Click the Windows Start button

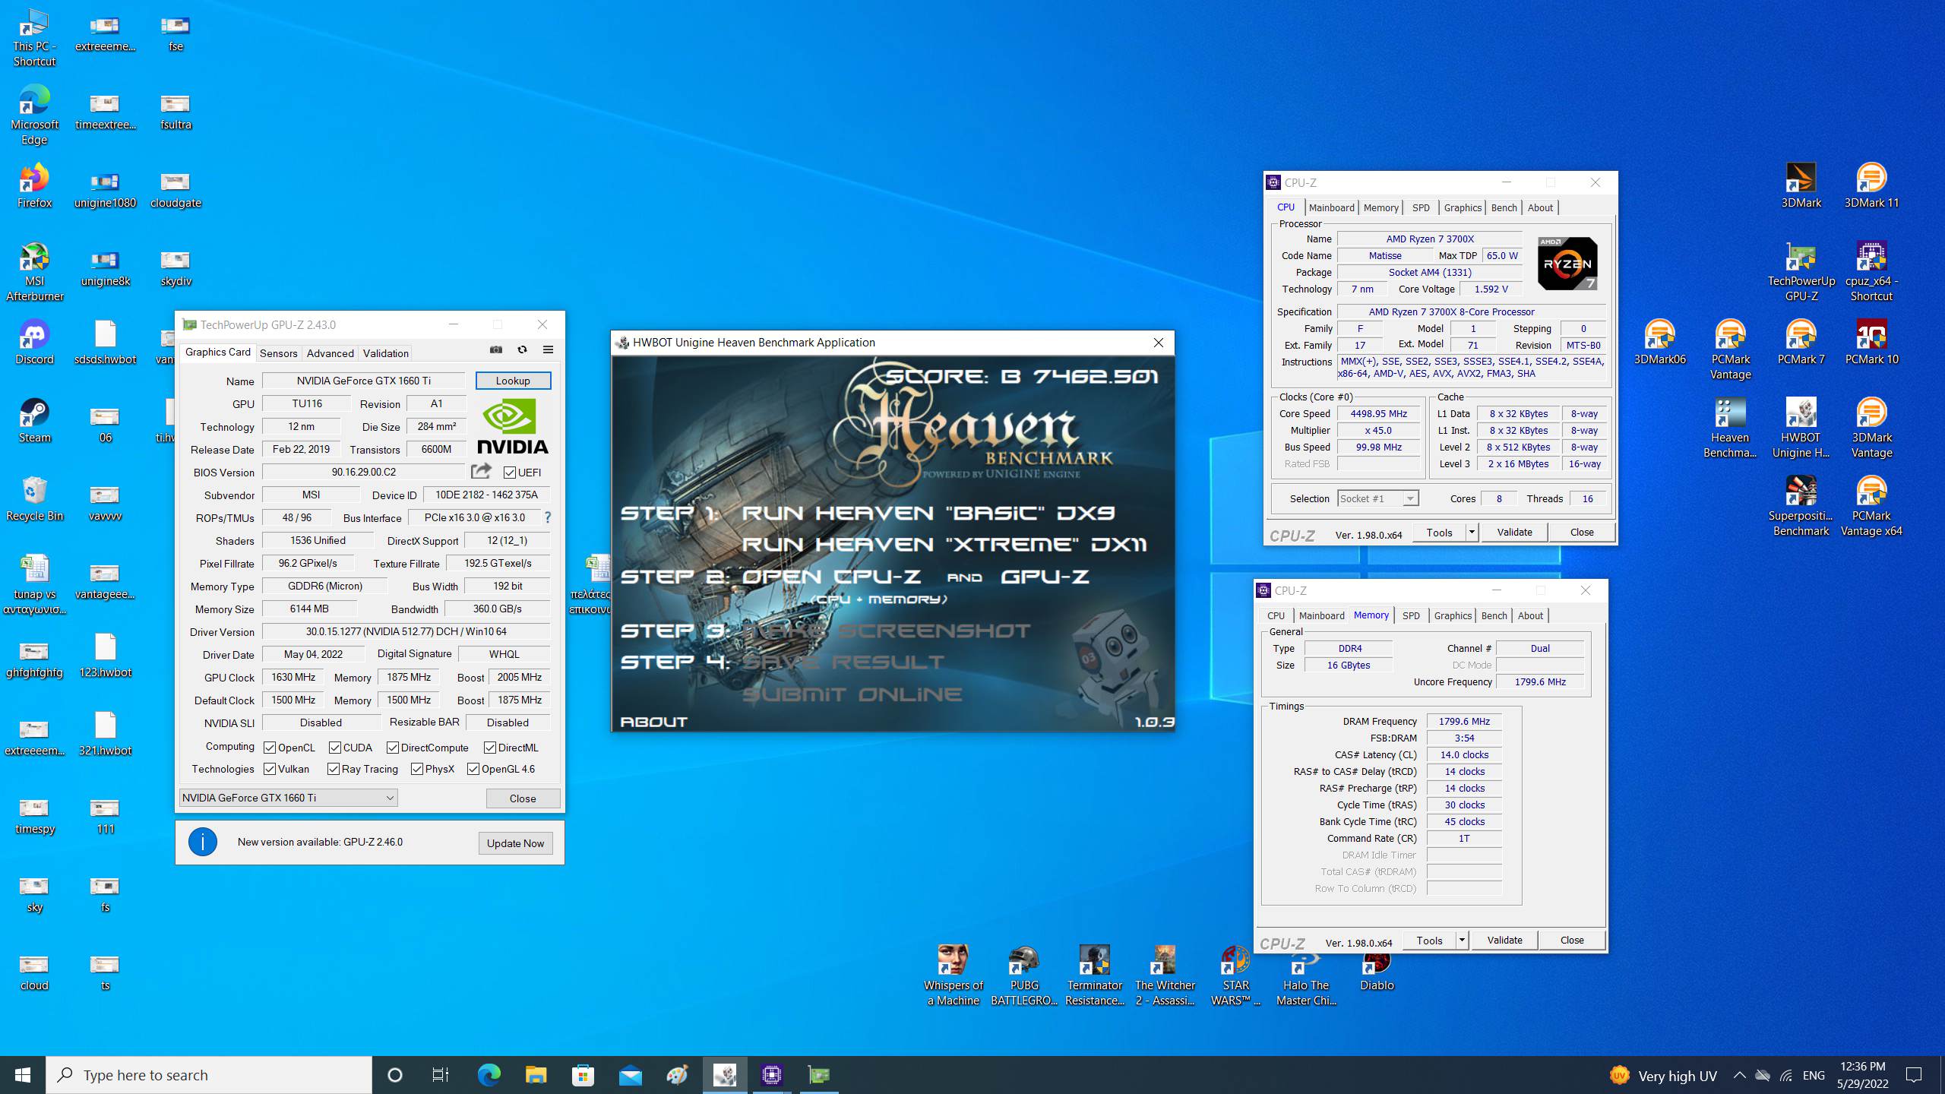23,1074
